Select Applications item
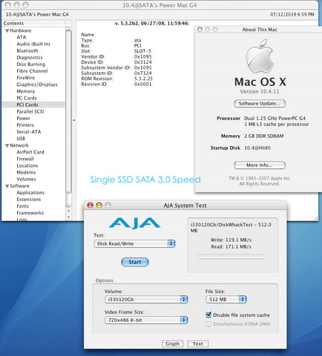The width and height of the screenshot is (322, 356). pyautogui.click(x=30, y=193)
